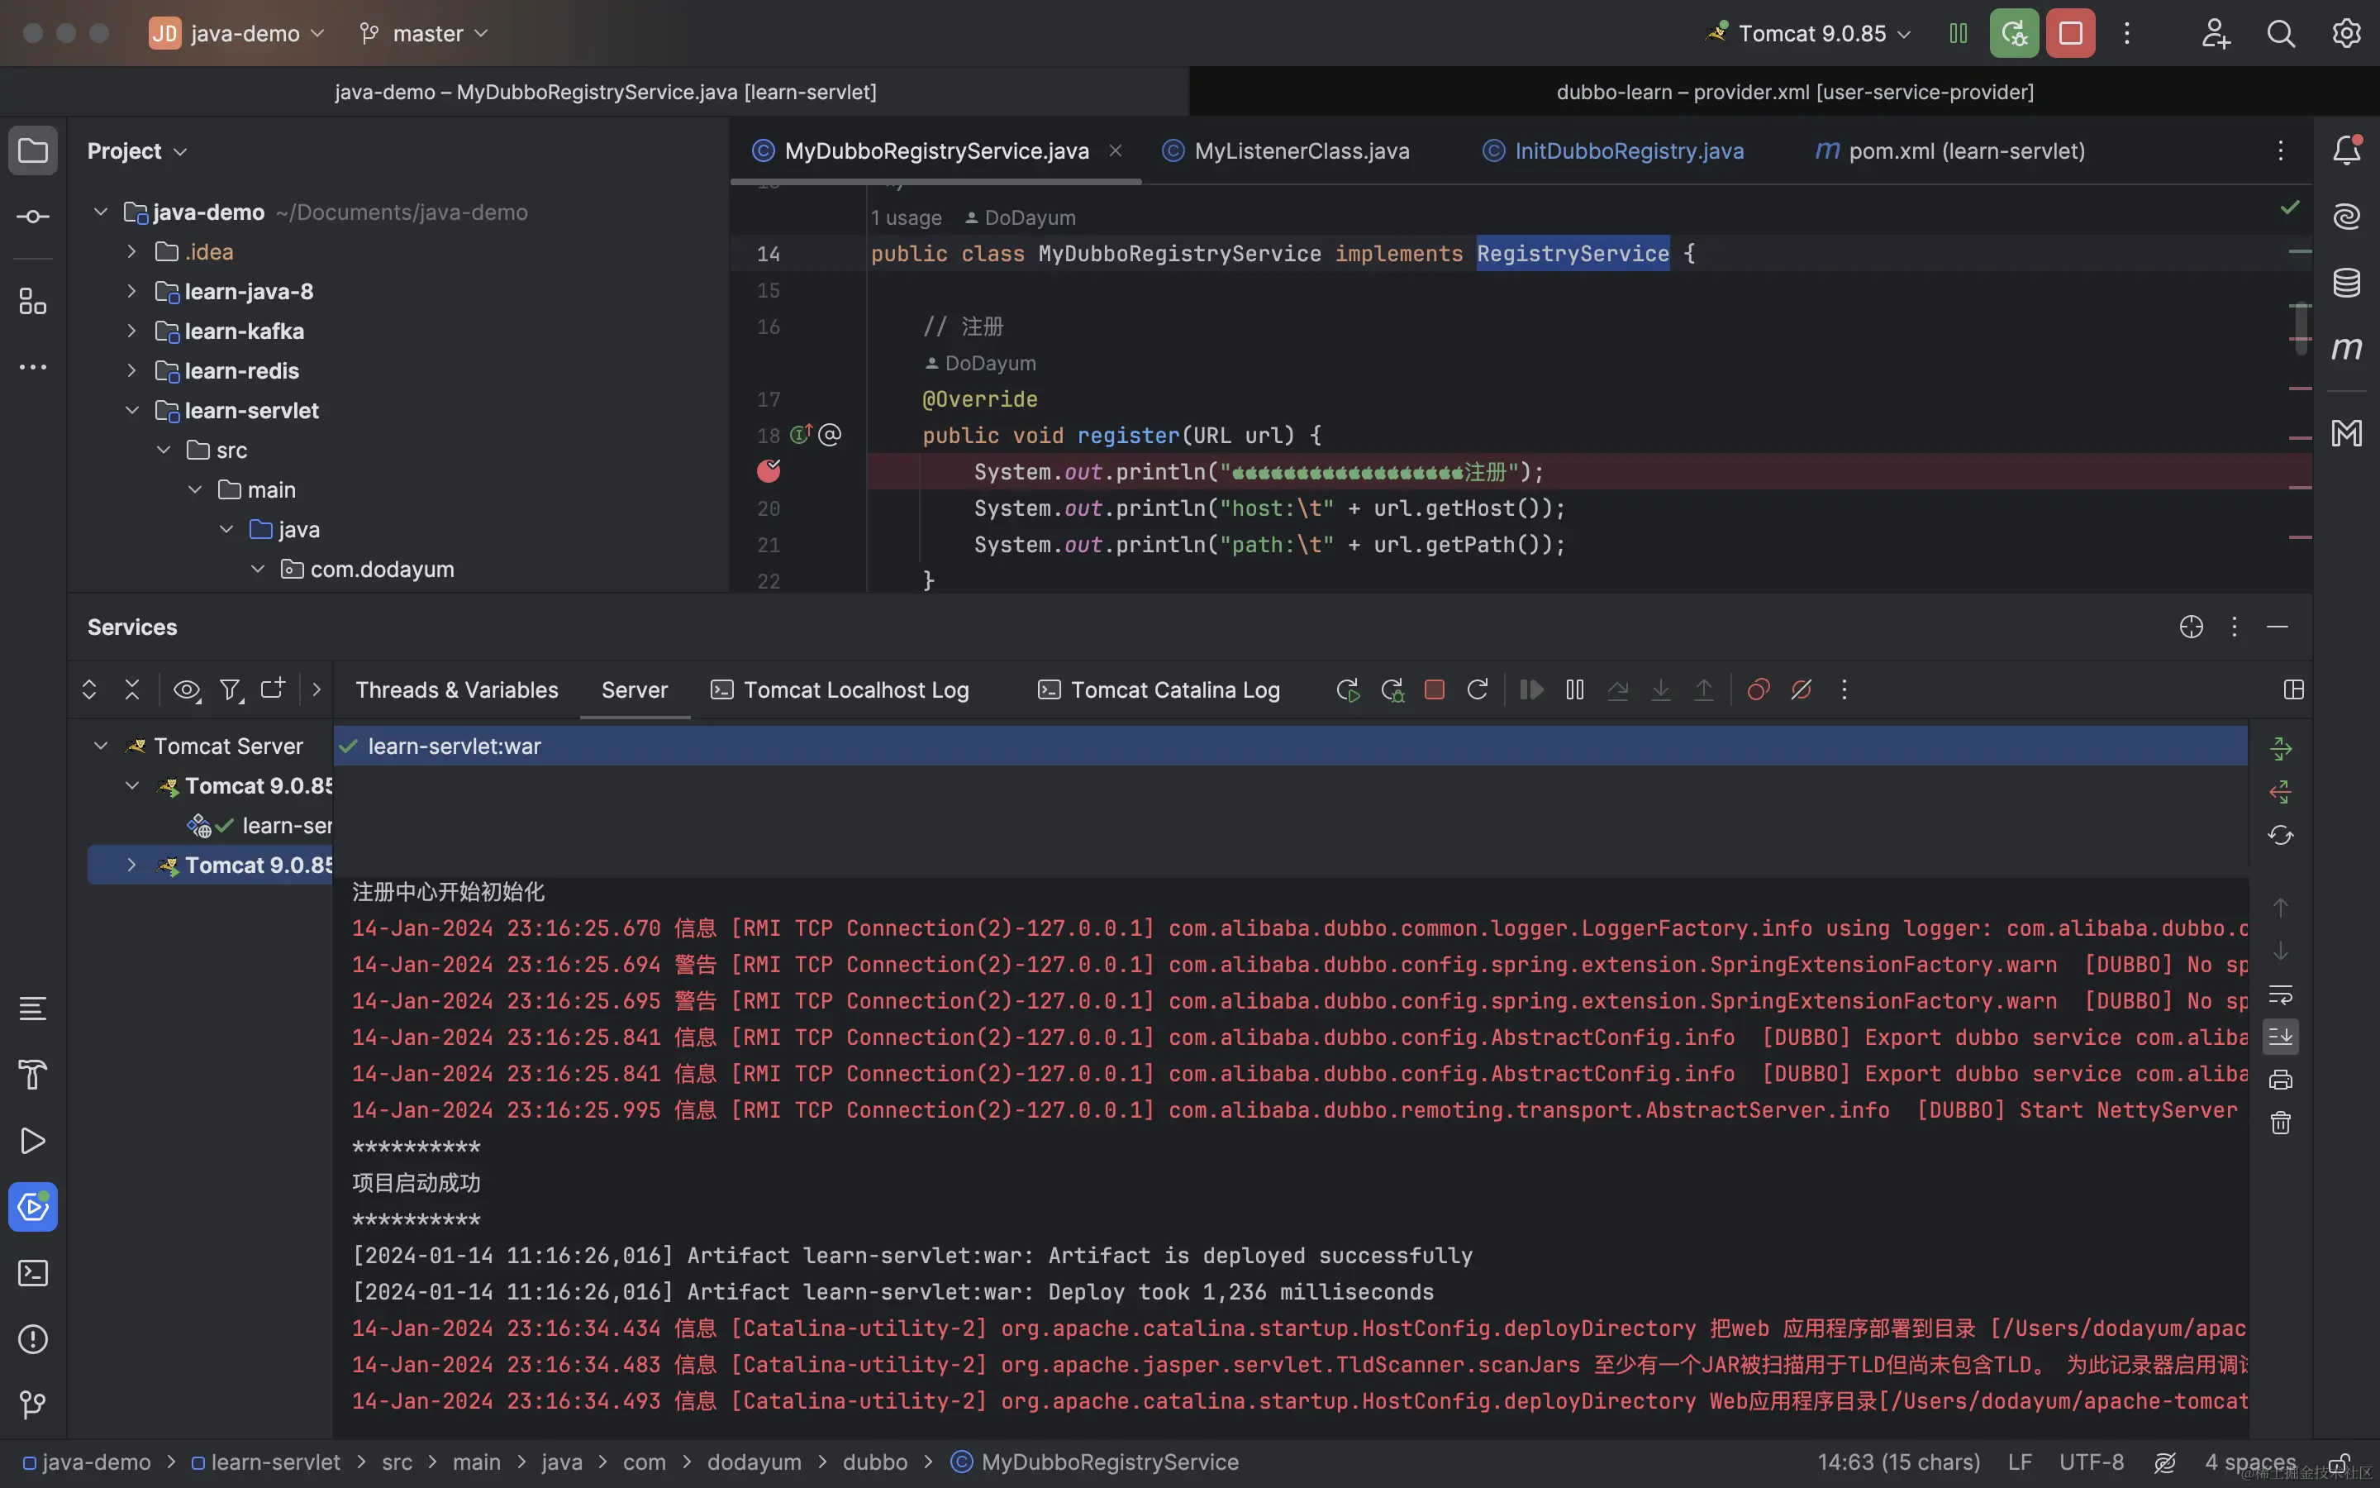The width and height of the screenshot is (2380, 1488).
Task: Open the Terminal tool window
Action: 32,1272
